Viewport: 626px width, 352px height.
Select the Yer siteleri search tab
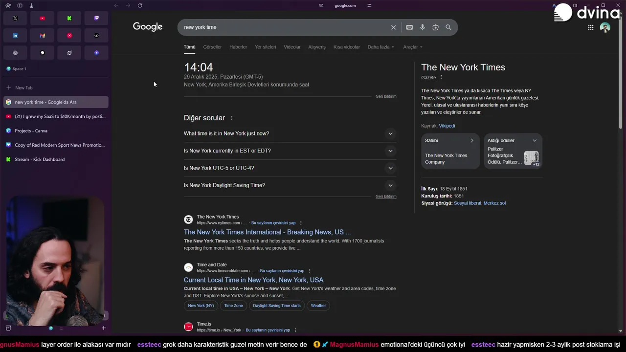(x=266, y=47)
